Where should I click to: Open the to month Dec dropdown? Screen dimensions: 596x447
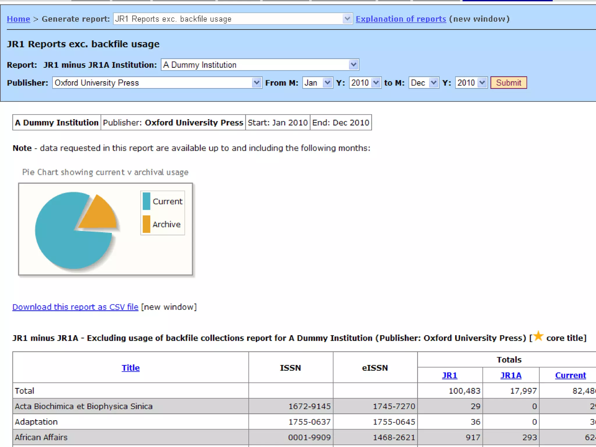click(x=424, y=83)
